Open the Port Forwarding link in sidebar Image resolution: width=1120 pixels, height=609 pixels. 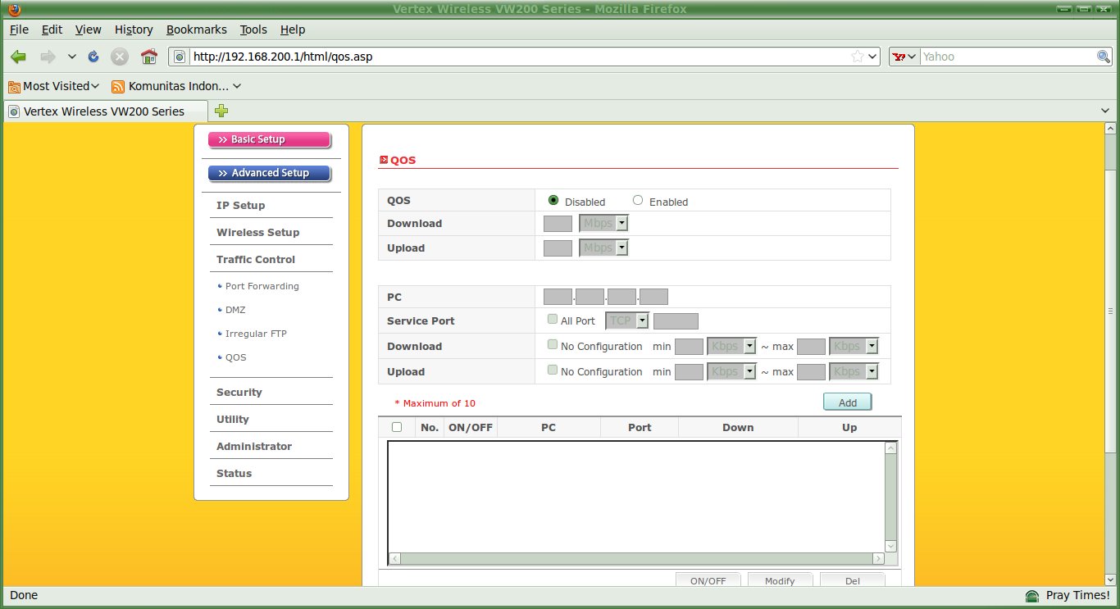pos(262,286)
